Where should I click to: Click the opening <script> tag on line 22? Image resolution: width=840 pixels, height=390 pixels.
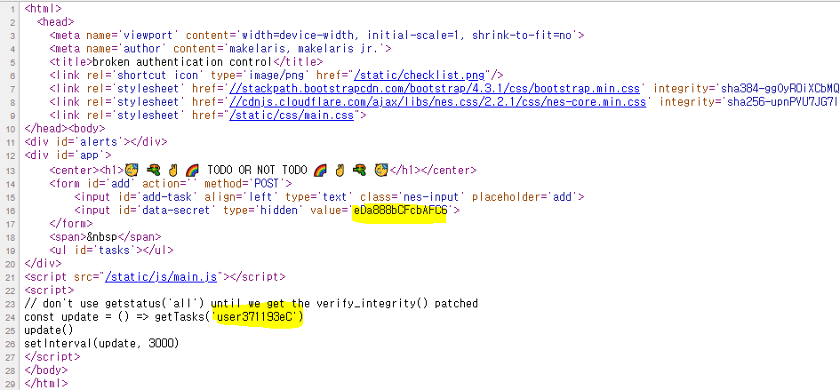tap(49, 291)
